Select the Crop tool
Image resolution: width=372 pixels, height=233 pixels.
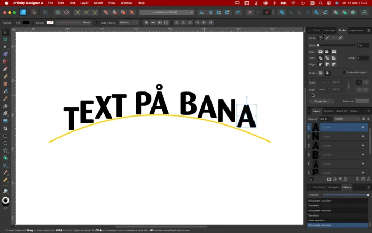(x=5, y=128)
